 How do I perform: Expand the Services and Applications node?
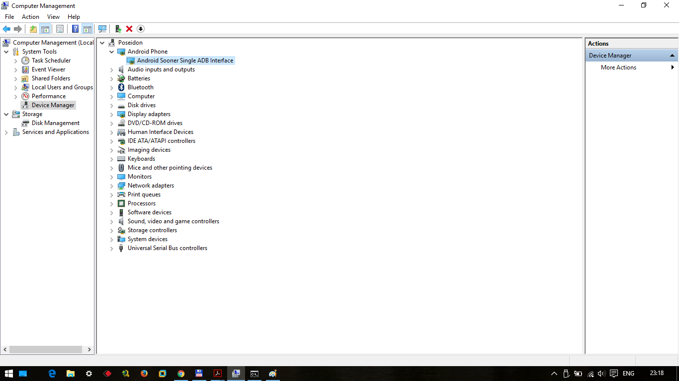[6, 132]
